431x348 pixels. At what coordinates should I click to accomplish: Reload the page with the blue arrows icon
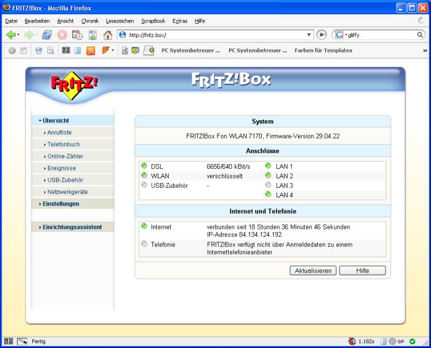[x=47, y=35]
